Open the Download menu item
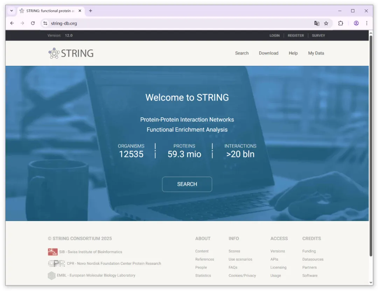Image resolution: width=378 pixels, height=291 pixels. coord(268,53)
